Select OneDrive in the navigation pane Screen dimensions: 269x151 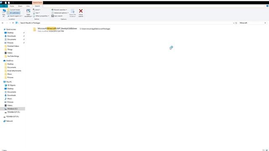click(x=10, y=60)
